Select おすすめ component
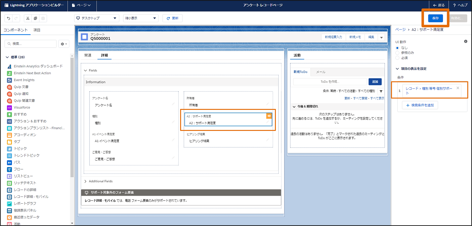 coord(17,114)
